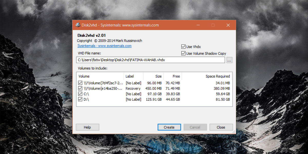Select the 70.42 MB free value
This screenshot has width=308, height=154.
pyautogui.click(x=172, y=83)
